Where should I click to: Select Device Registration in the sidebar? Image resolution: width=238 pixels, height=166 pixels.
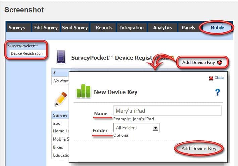tap(27, 53)
